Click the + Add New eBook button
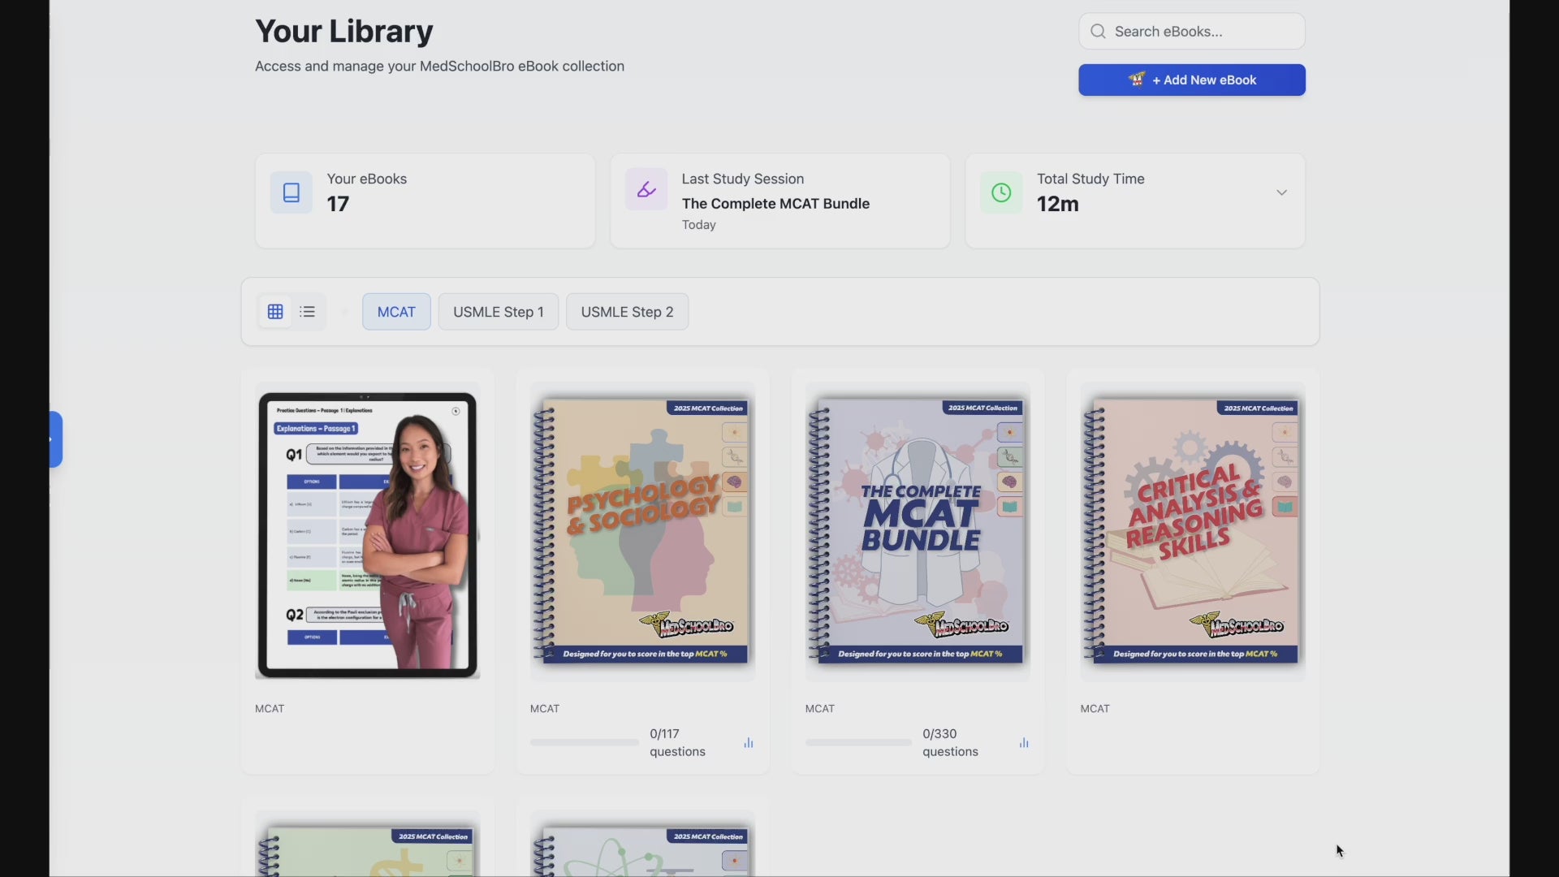The image size is (1559, 877). [x=1190, y=80]
